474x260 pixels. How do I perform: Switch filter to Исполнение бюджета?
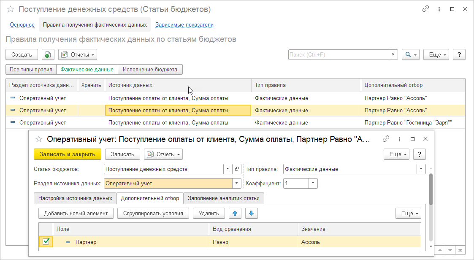150,70
